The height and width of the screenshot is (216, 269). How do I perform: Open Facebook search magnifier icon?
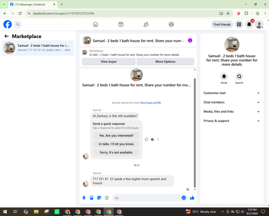point(18,24)
